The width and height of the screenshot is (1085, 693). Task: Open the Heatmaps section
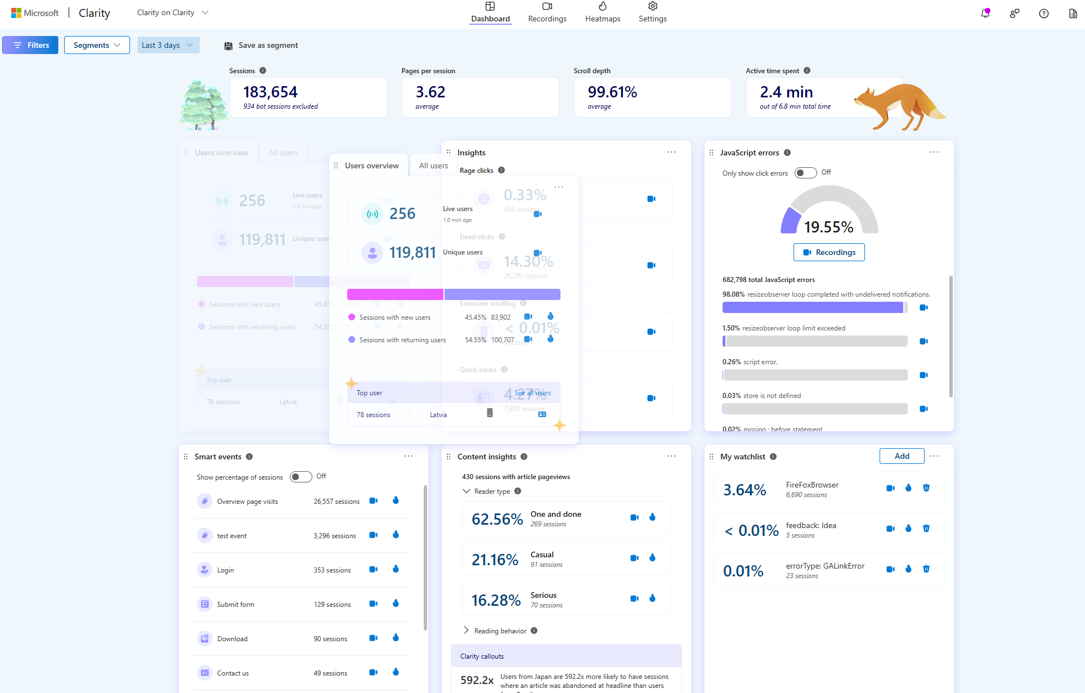pos(602,12)
